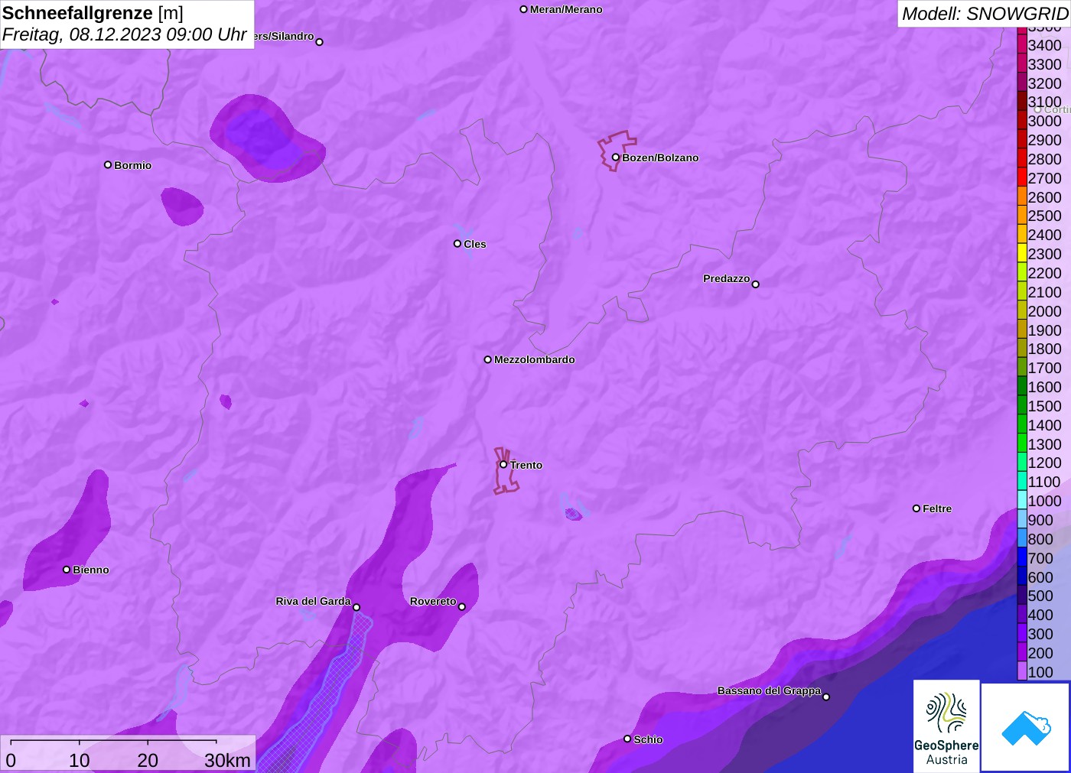The image size is (1071, 773).
Task: Click the Trento city marker
Action: (x=503, y=464)
